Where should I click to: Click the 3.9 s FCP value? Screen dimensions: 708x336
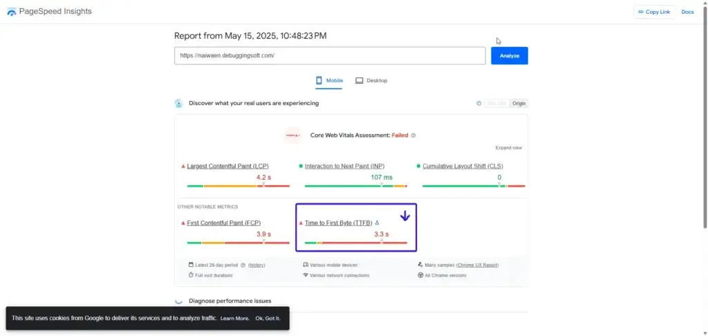click(x=263, y=234)
